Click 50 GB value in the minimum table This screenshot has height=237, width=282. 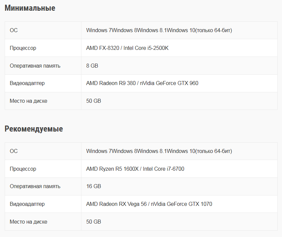coord(93,101)
